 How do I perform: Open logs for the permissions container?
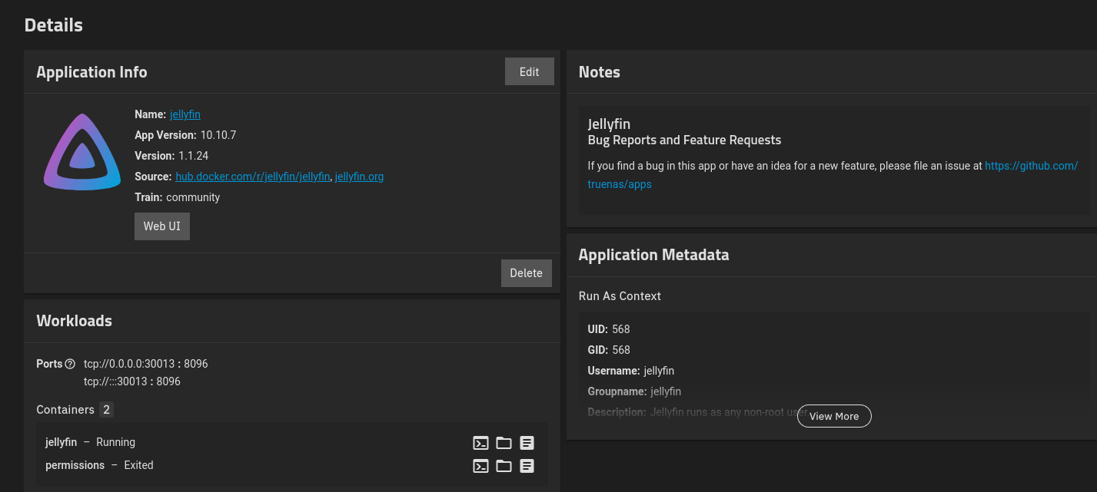tap(527, 466)
